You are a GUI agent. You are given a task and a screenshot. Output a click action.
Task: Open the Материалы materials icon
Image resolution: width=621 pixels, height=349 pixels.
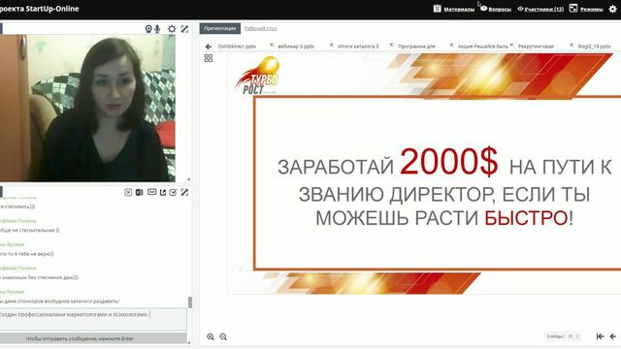[437, 9]
